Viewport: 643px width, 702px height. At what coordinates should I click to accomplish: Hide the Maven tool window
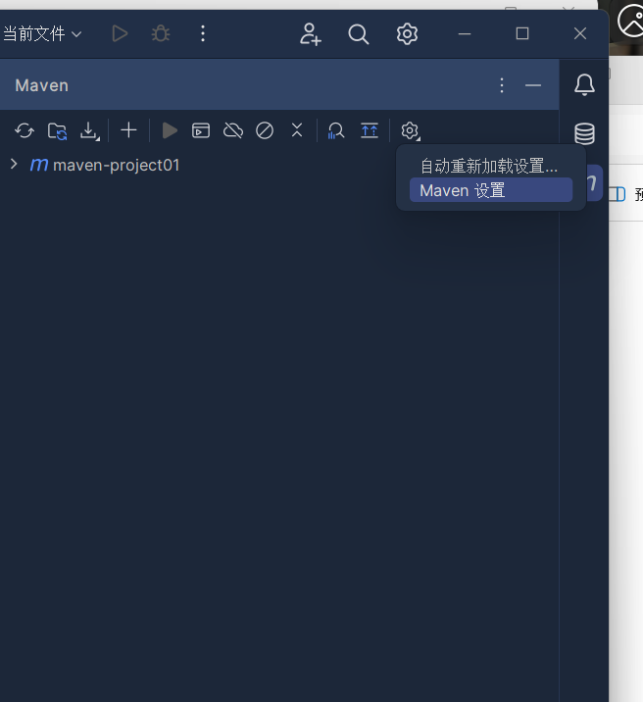[x=533, y=85]
